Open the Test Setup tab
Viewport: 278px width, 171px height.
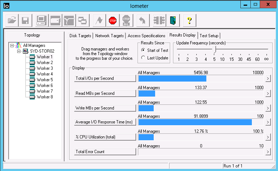click(209, 36)
